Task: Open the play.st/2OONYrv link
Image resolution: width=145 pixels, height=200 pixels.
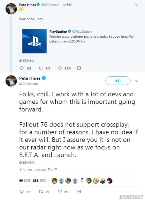Action: pos(73,41)
